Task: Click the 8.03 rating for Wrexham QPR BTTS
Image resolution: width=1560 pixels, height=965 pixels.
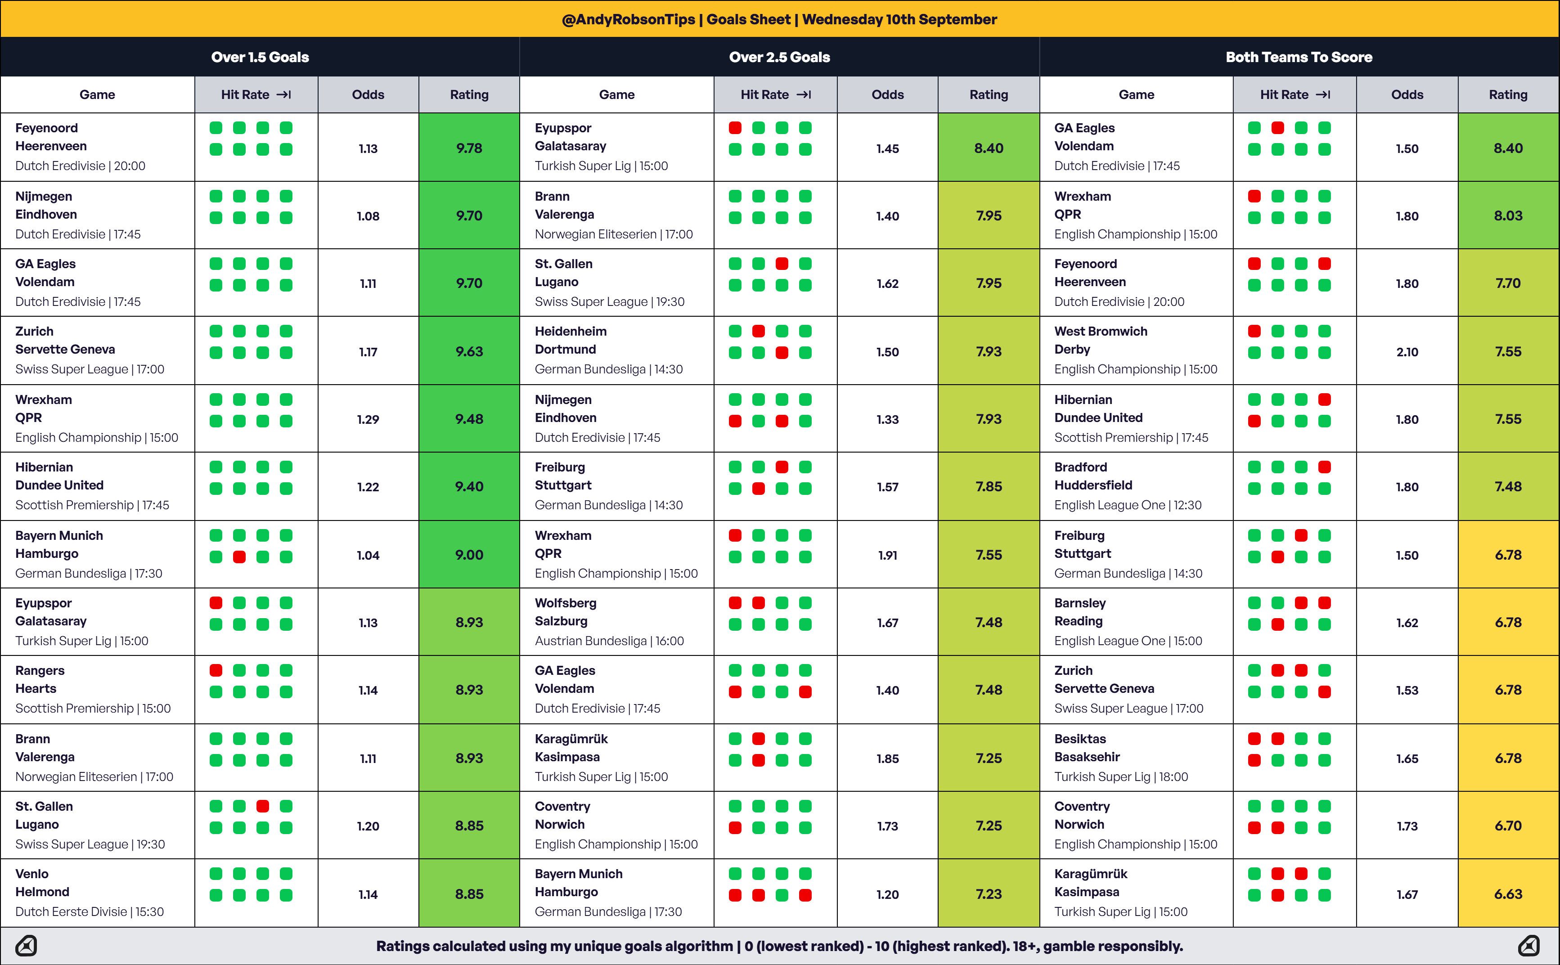Action: pos(1508,215)
